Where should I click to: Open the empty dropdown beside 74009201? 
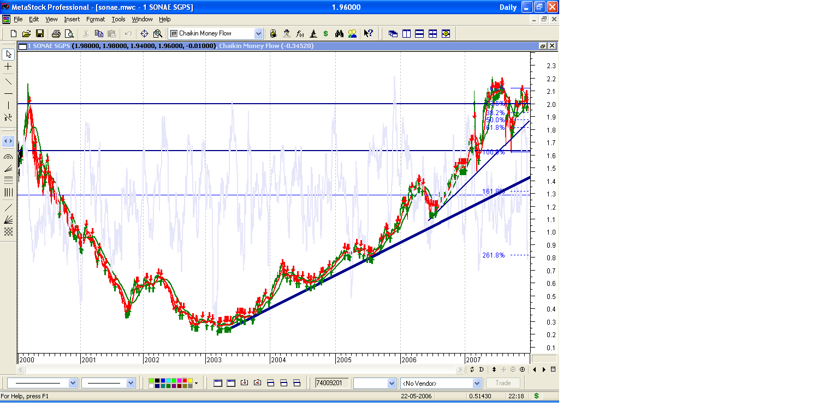[391, 383]
